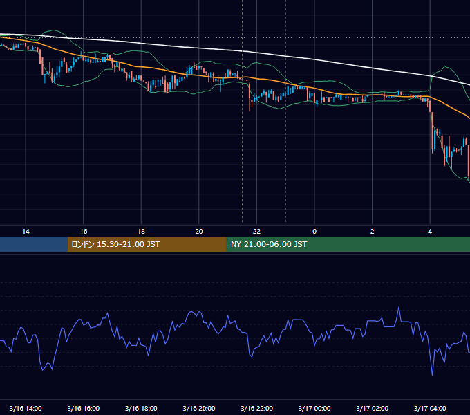
Task: Click the 18 label on the upper time axis
Action: [x=141, y=232]
